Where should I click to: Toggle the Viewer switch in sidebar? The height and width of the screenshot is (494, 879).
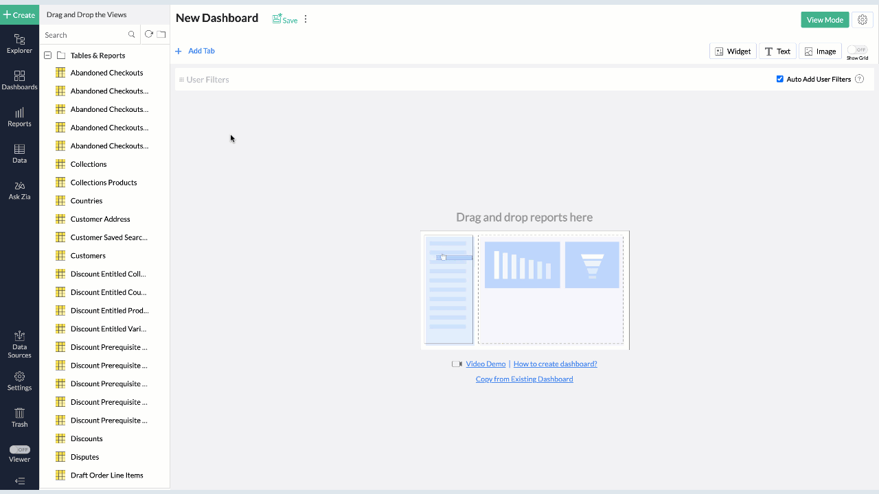(x=19, y=449)
